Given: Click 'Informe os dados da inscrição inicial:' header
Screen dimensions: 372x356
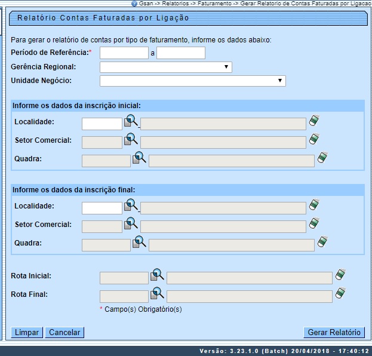Looking at the screenshot, I should click(76, 106).
